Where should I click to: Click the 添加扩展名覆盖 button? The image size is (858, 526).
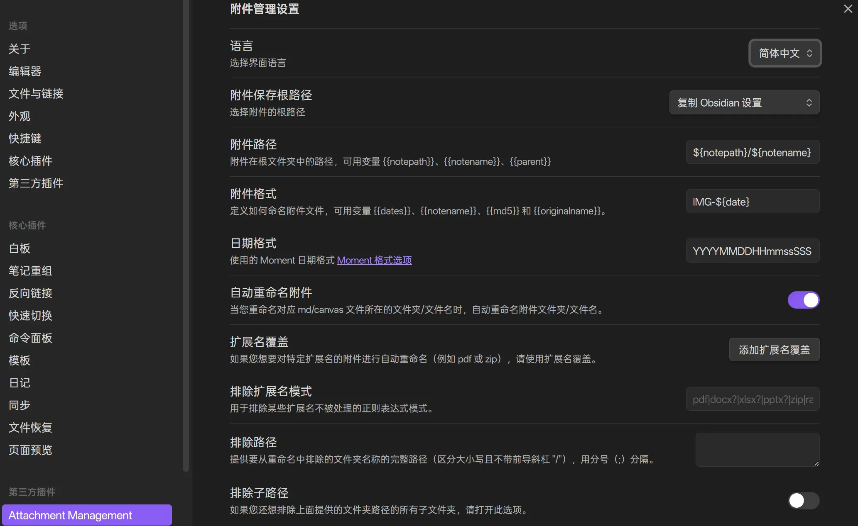(774, 350)
